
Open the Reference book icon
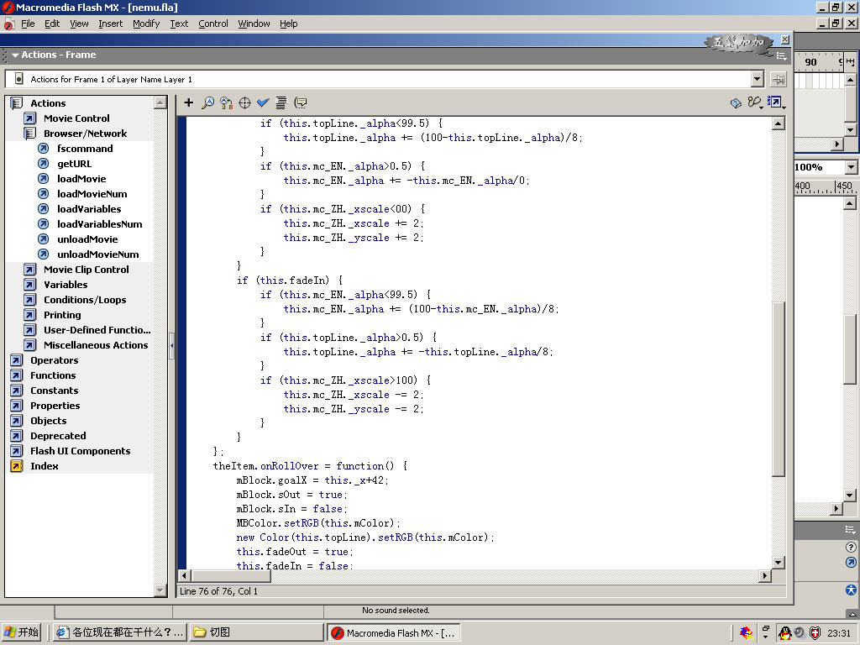[x=736, y=102]
